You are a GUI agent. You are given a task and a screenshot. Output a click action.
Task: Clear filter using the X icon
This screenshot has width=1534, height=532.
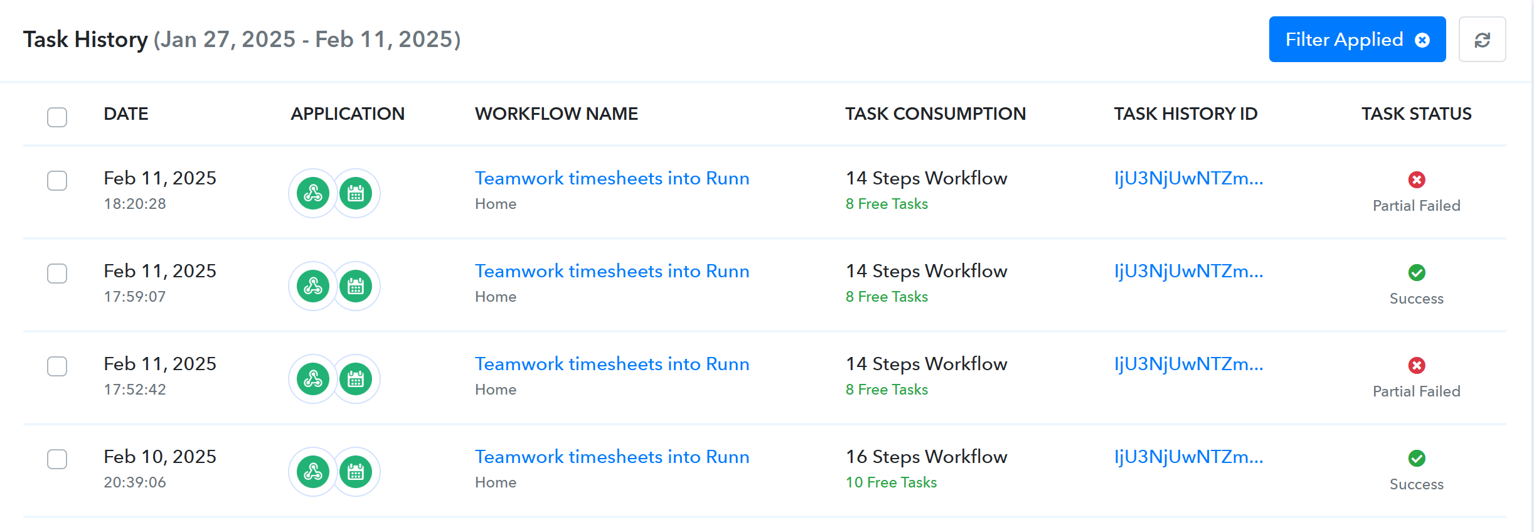click(1422, 40)
